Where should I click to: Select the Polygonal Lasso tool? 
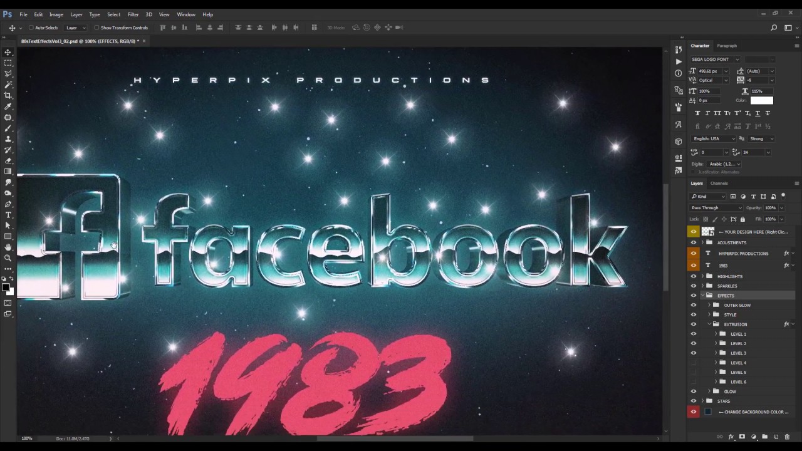pyautogui.click(x=8, y=73)
